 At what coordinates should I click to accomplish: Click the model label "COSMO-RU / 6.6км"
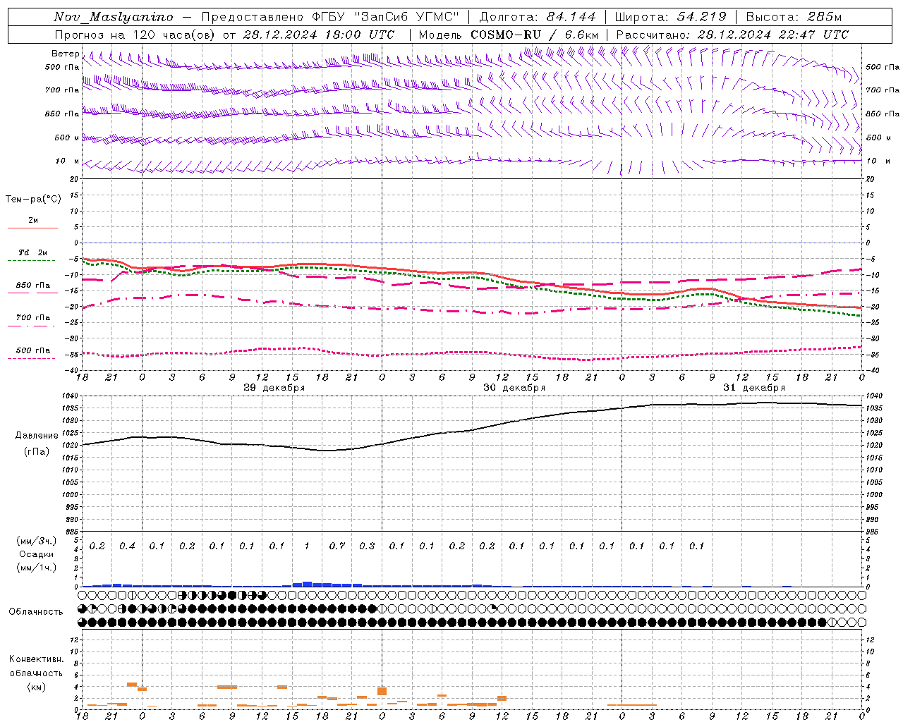pos(534,35)
